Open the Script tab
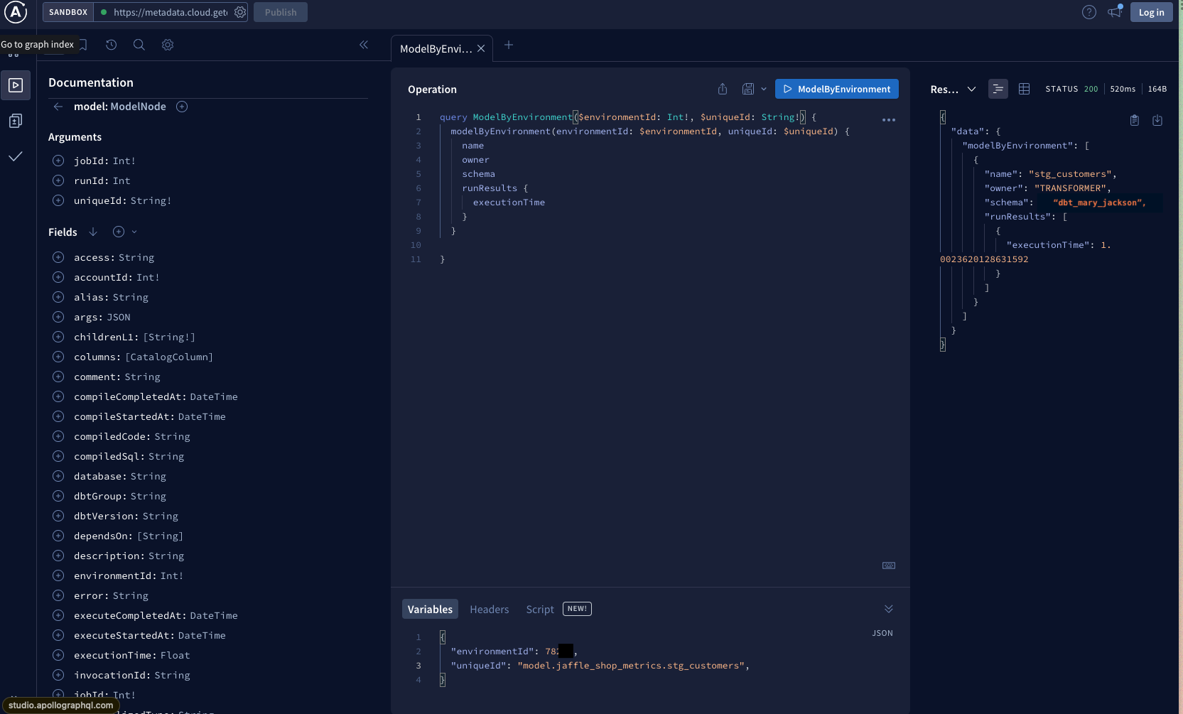 (540, 609)
